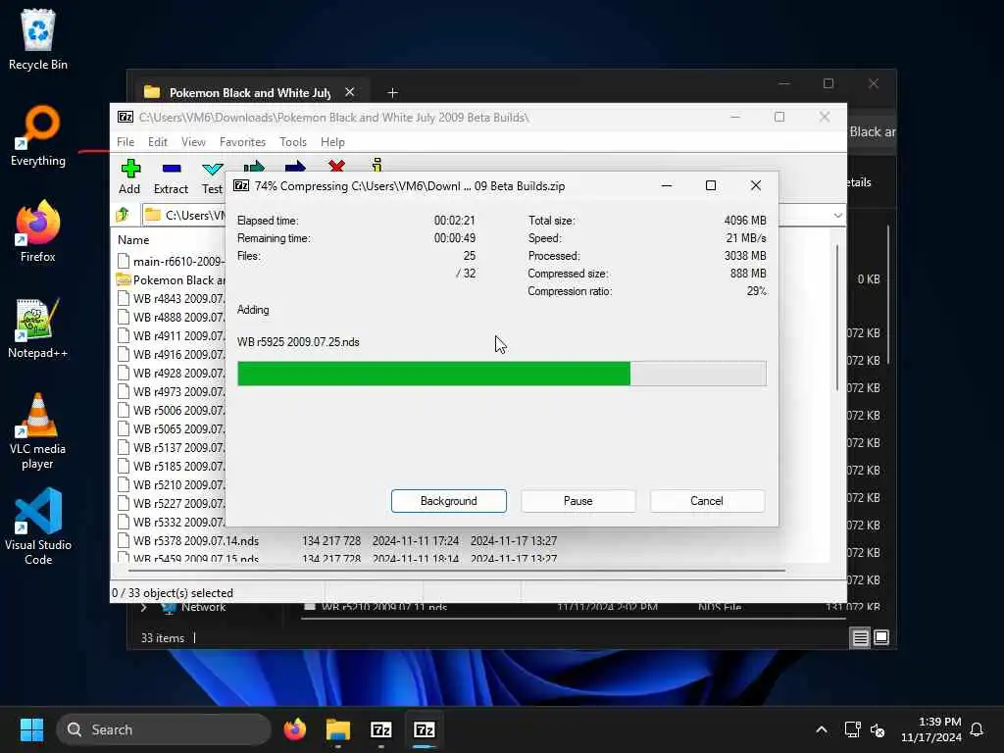Select WB r5137 2009.07 file
The height and width of the screenshot is (753, 1004).
(171, 447)
